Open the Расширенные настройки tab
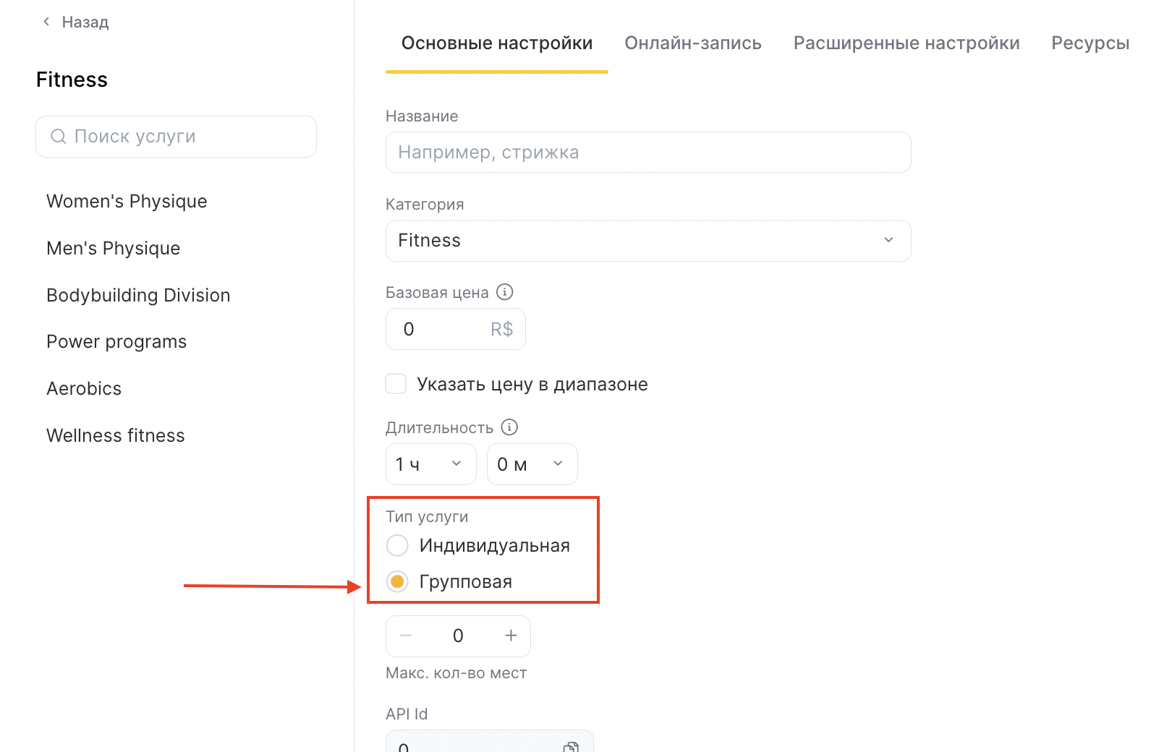Viewport: 1151px width, 752px height. 906,43
